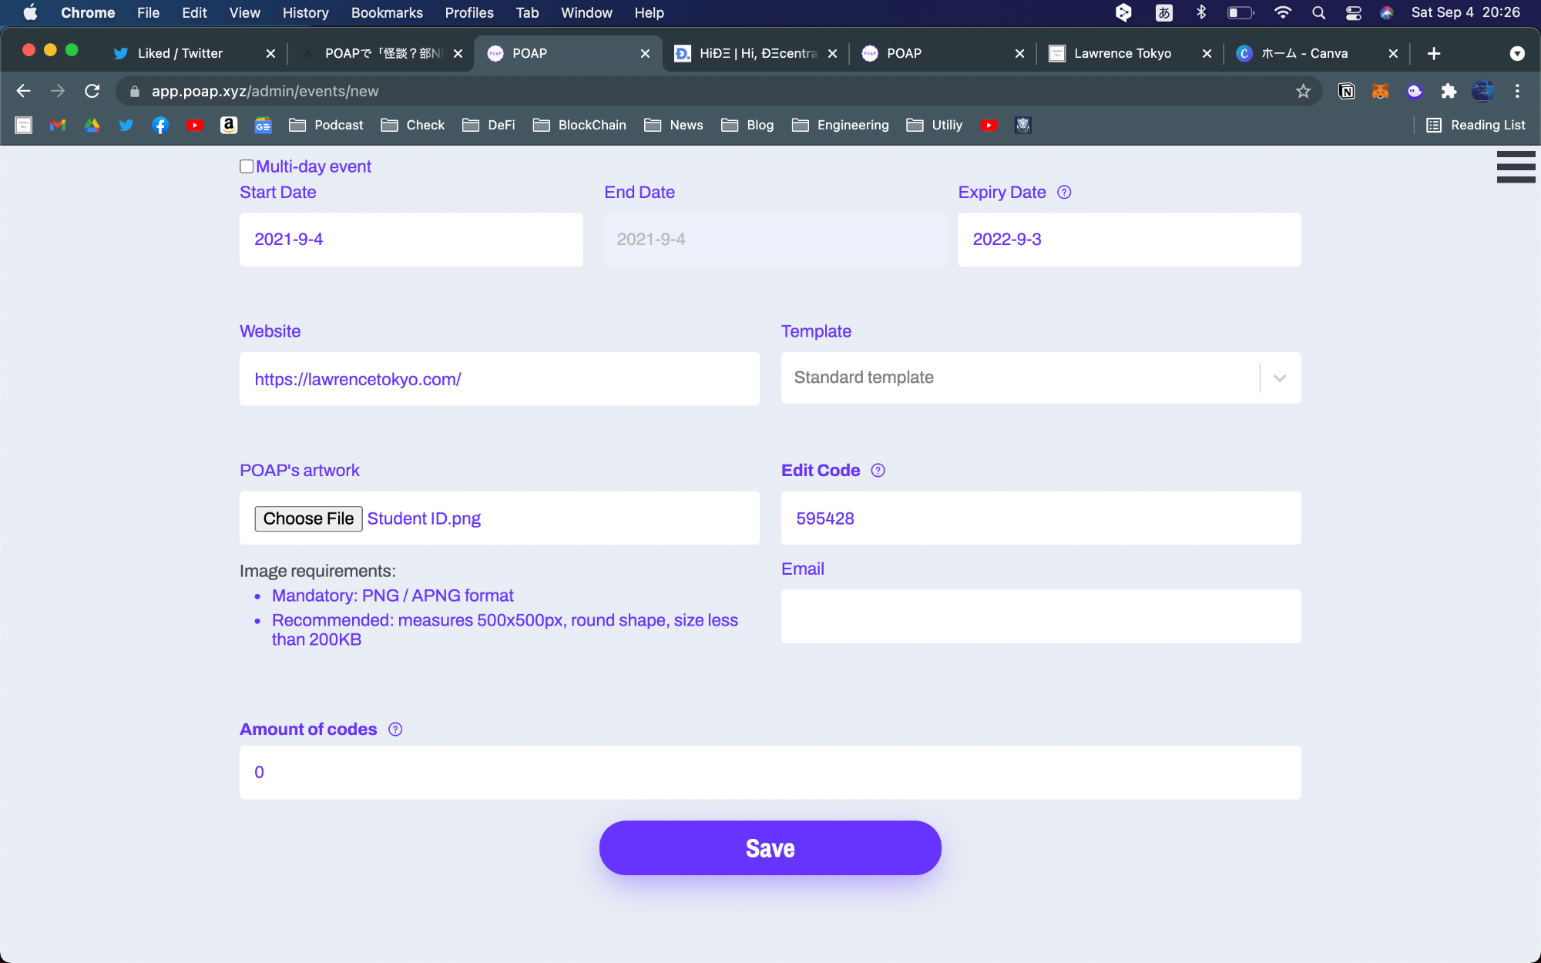This screenshot has height=963, width=1541.
Task: Open Google Drive bookmark icon
Action: 92,125
